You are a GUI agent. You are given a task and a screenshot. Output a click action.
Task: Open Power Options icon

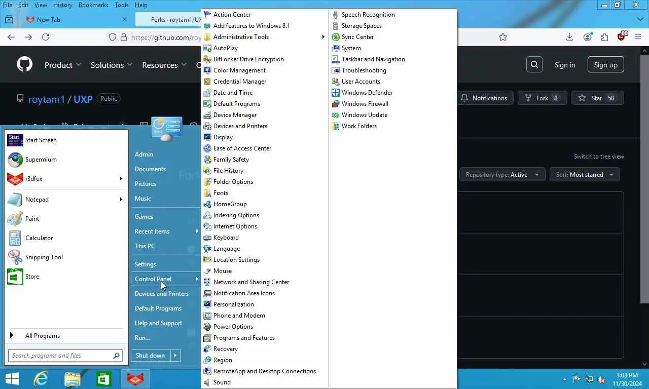pyautogui.click(x=207, y=327)
